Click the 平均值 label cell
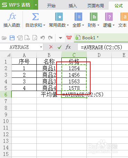The width and height of the screenshot is (128, 158). [x=49, y=94]
